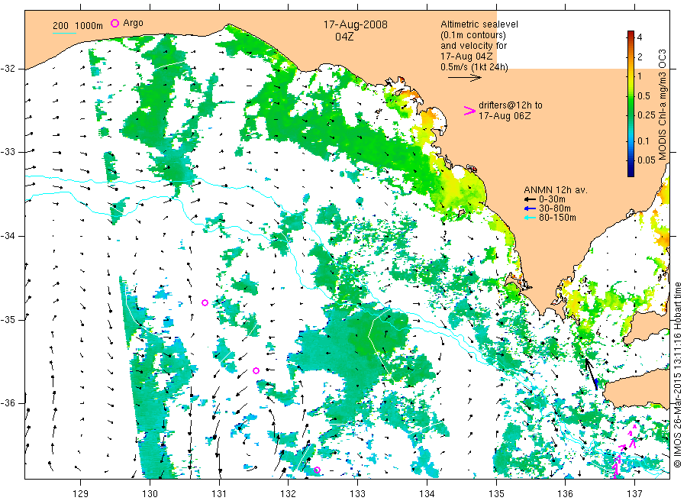This screenshot has height=504, width=687.
Task: Click the cyan line under the 200m label
Action: pos(64,33)
